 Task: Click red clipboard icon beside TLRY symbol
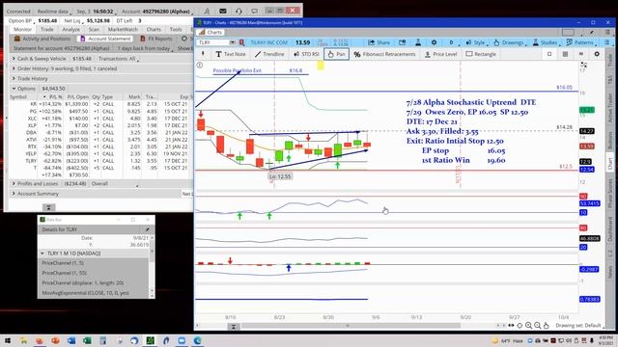coord(241,42)
